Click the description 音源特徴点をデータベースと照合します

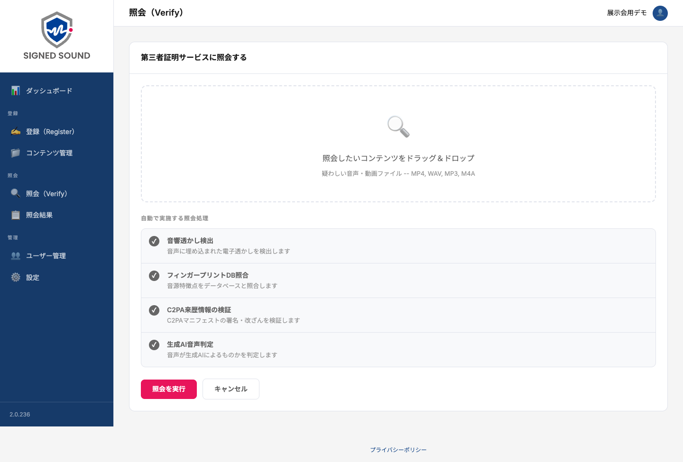(222, 286)
